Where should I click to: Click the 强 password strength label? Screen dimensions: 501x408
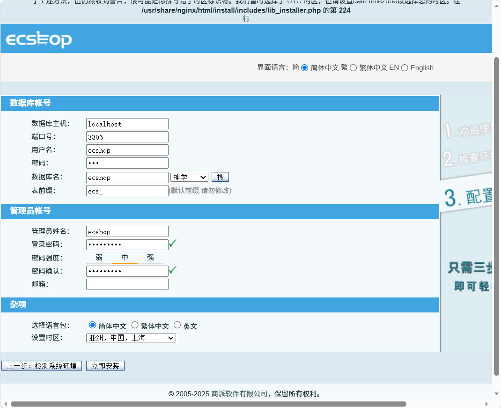click(150, 257)
